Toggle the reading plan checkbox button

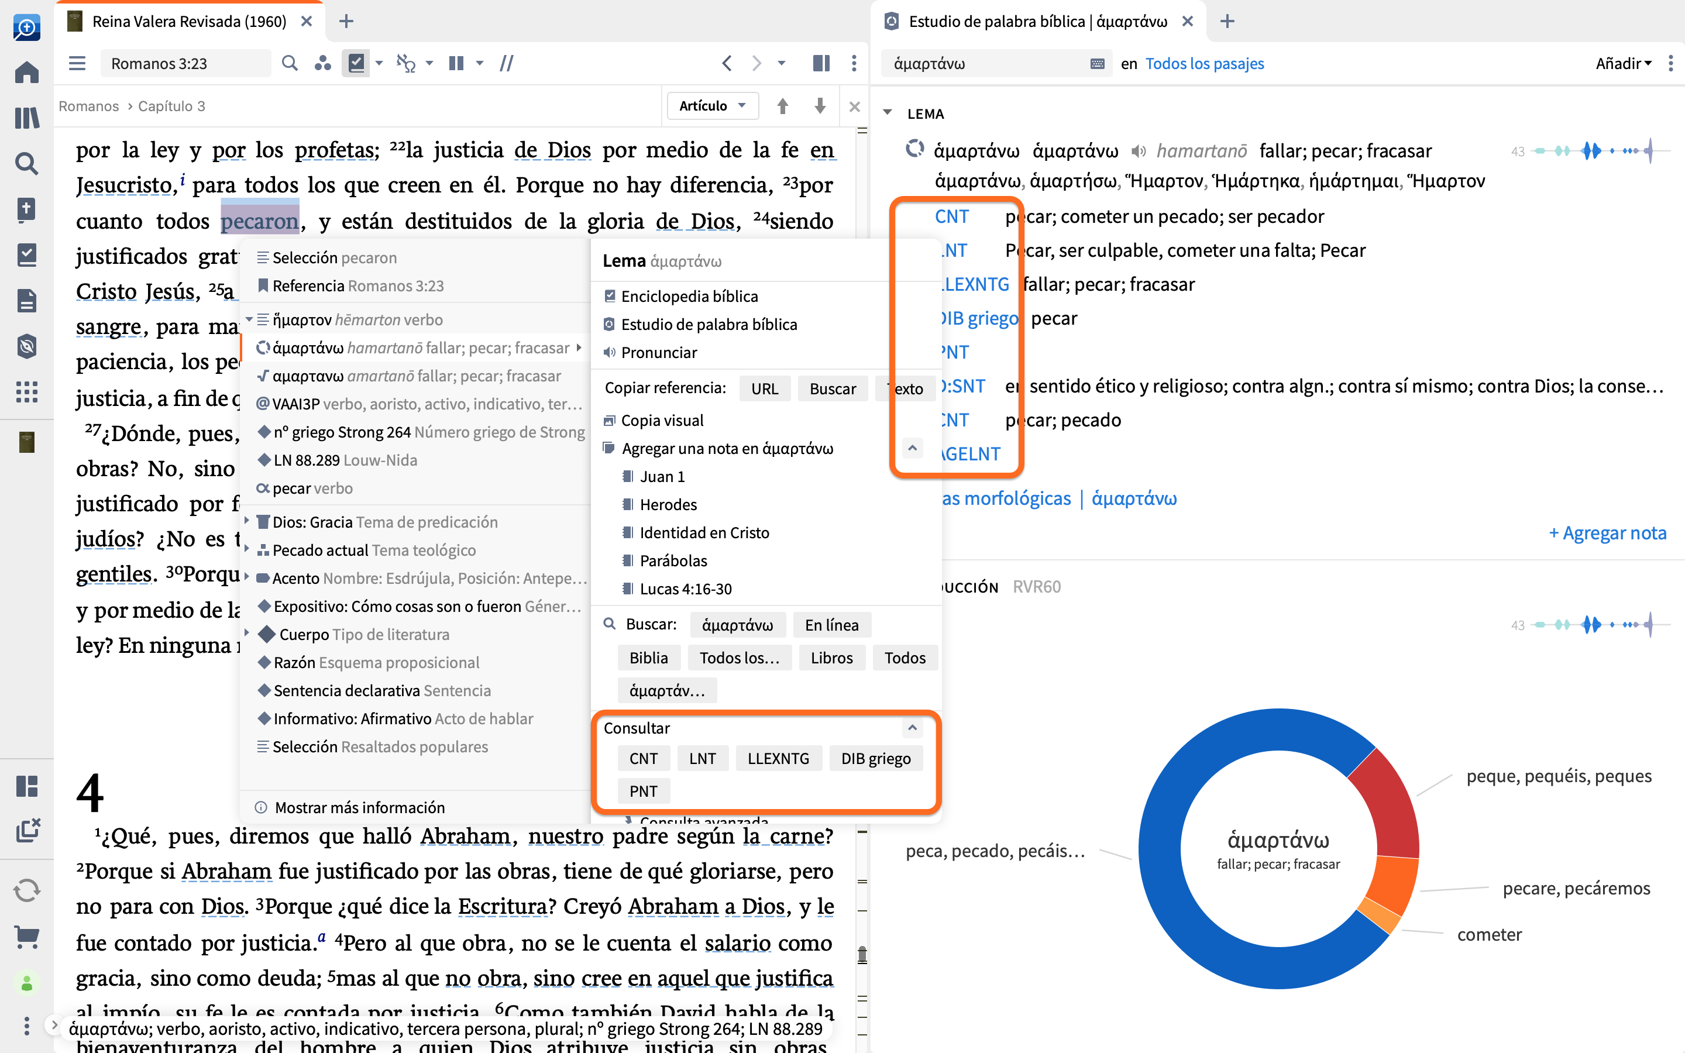(x=356, y=63)
